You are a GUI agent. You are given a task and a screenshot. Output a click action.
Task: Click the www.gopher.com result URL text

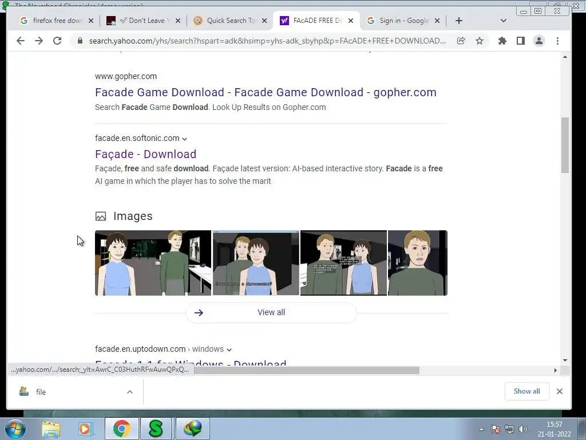(x=126, y=76)
